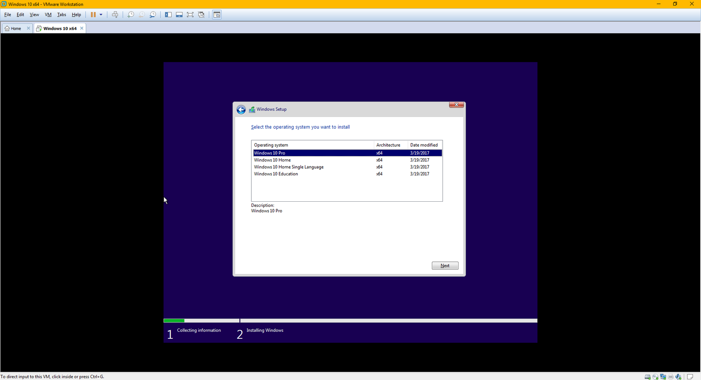
Task: Click the console view toolbar icon
Action: coord(217,15)
